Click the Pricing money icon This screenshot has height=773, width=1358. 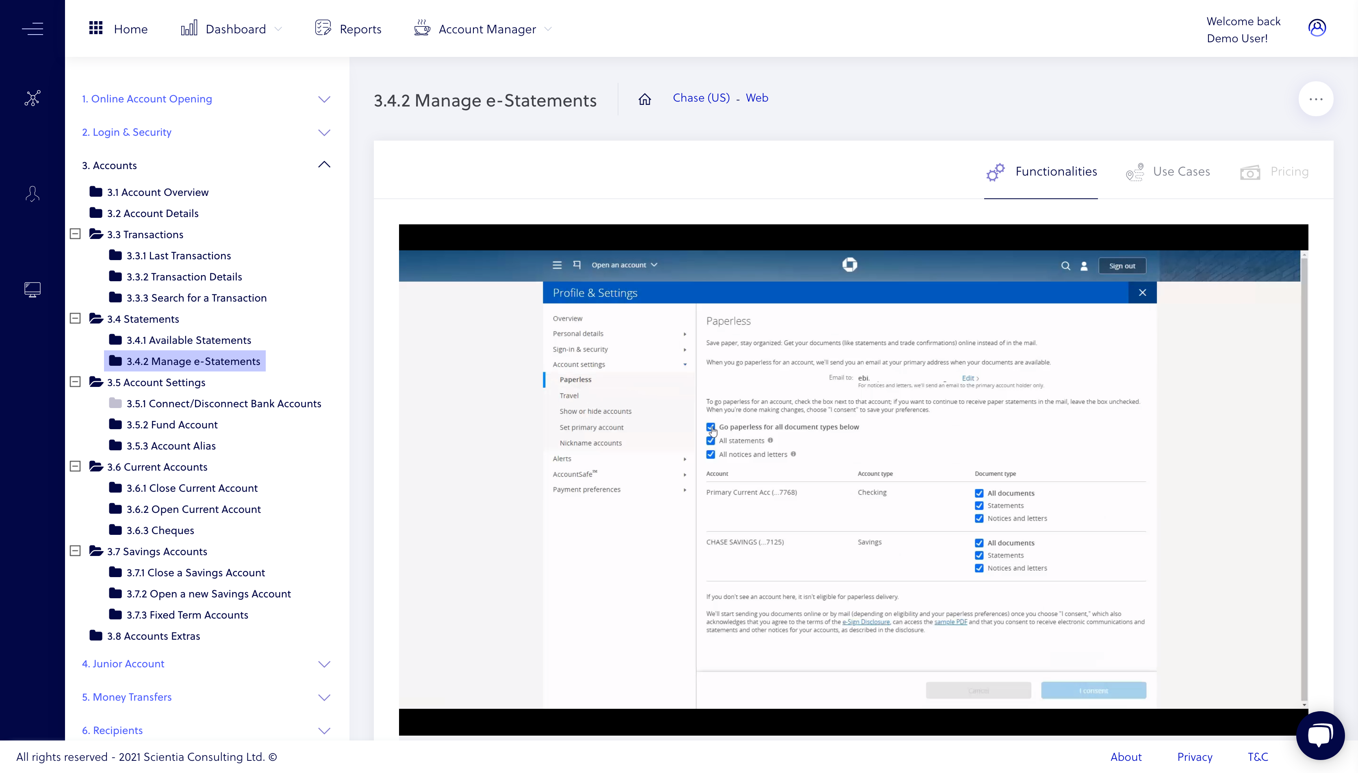pos(1250,173)
